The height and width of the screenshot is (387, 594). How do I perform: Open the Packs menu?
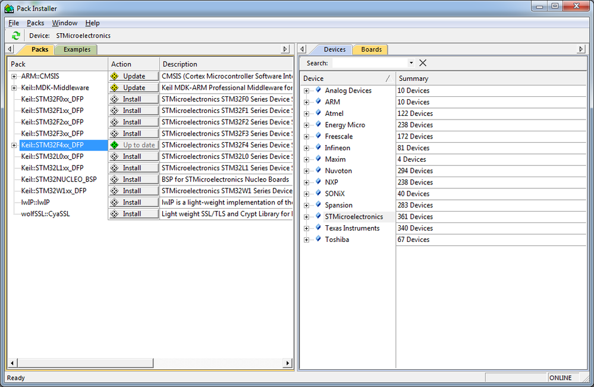(x=35, y=23)
